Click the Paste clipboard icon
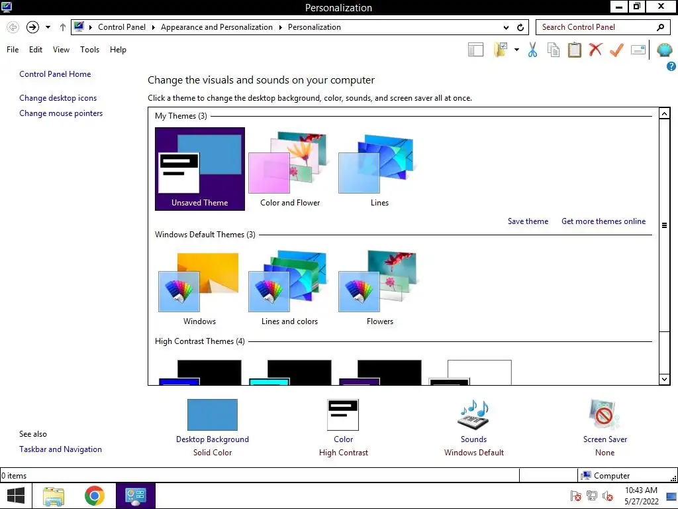The height and width of the screenshot is (509, 678). [x=574, y=50]
